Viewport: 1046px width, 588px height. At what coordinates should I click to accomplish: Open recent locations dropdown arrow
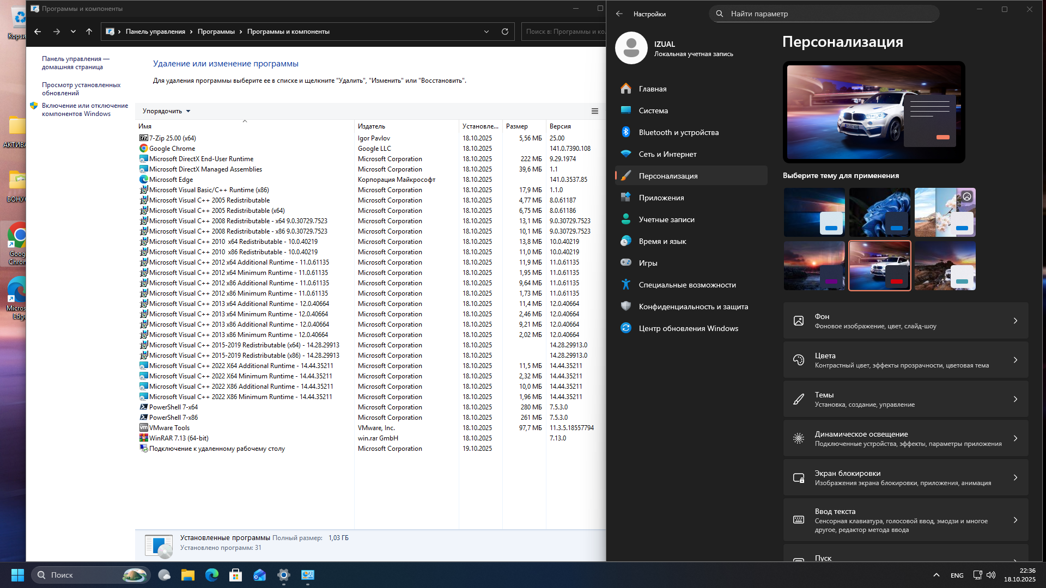pyautogui.click(x=73, y=32)
